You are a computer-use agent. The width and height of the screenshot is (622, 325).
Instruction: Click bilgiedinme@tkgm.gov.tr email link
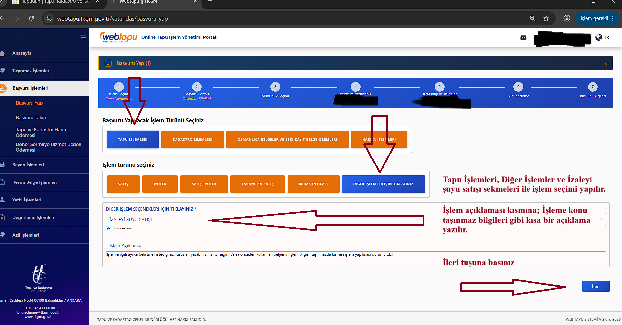pyautogui.click(x=39, y=313)
